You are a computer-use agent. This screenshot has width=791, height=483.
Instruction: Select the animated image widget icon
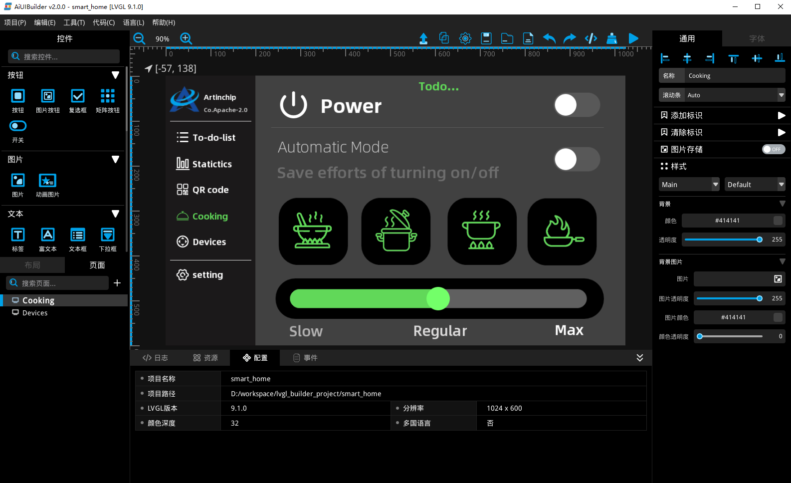[47, 181]
